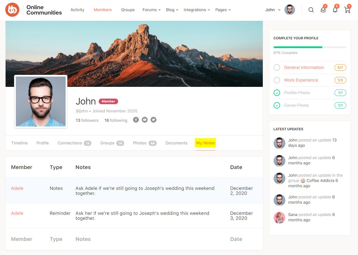Screen dimensions: 358x255
Task: Visit John's Facebook profile icon
Action: coord(136,120)
